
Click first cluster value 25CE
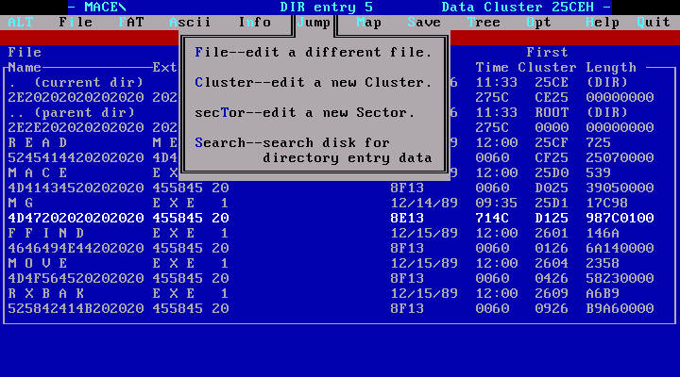pos(552,82)
